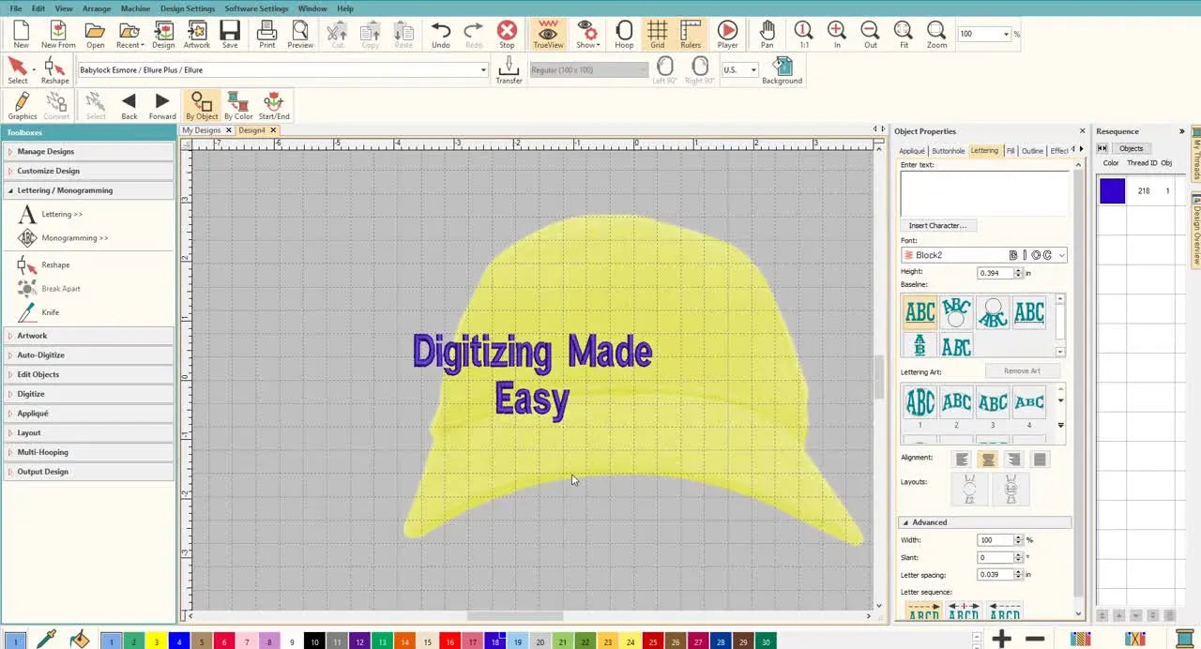Expand the Lettering / Monogramming toolbox section
This screenshot has height=649, width=1201.
(64, 190)
